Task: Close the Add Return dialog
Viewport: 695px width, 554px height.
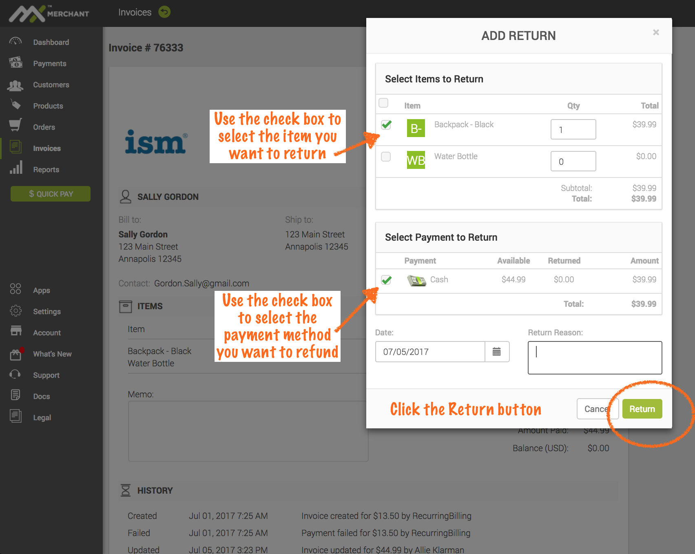Action: [x=656, y=33]
